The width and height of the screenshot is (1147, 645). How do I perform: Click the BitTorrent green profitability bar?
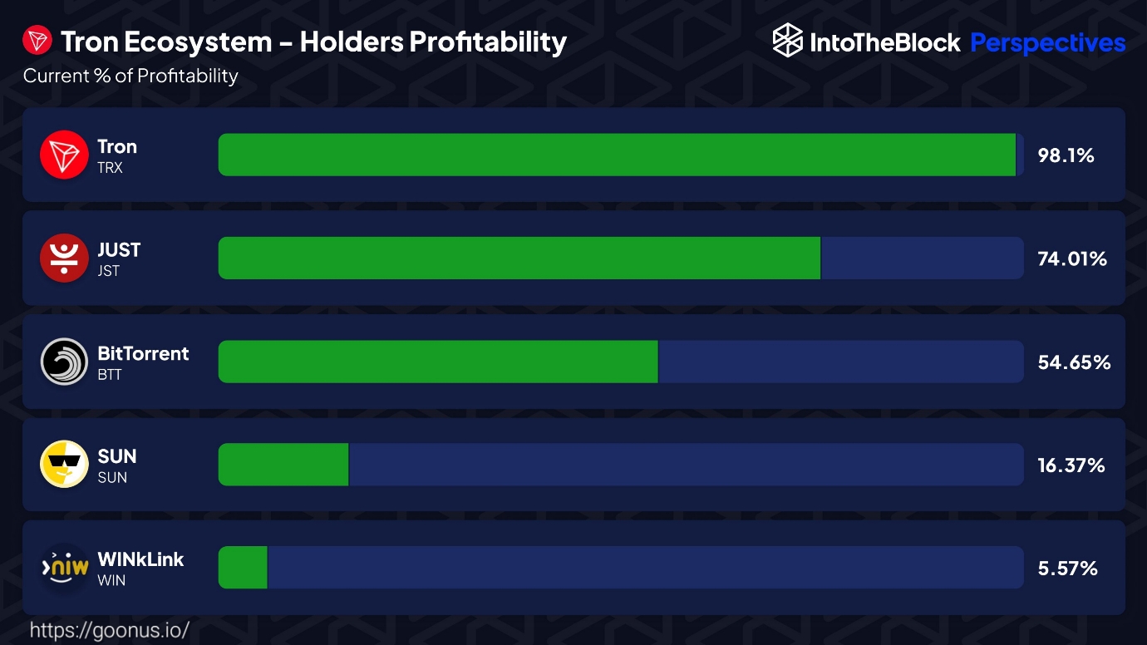click(x=438, y=362)
